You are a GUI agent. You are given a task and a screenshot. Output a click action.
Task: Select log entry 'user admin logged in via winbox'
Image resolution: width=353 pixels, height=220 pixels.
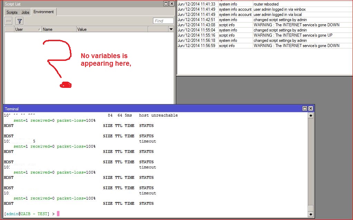pos(265,9)
